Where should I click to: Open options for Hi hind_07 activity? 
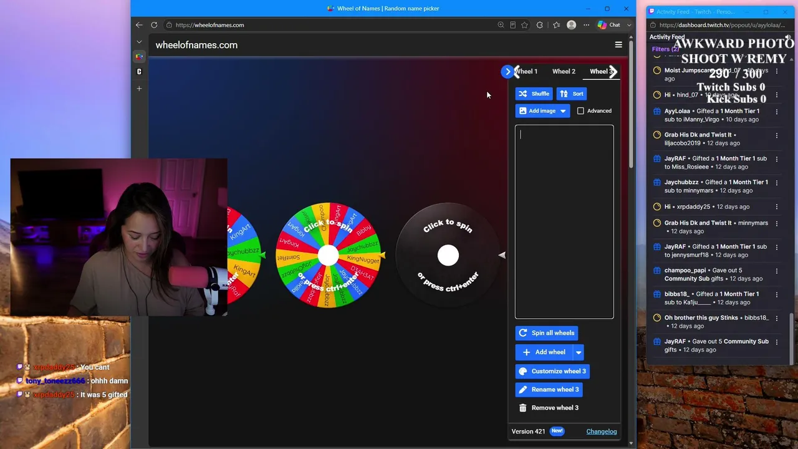777,95
